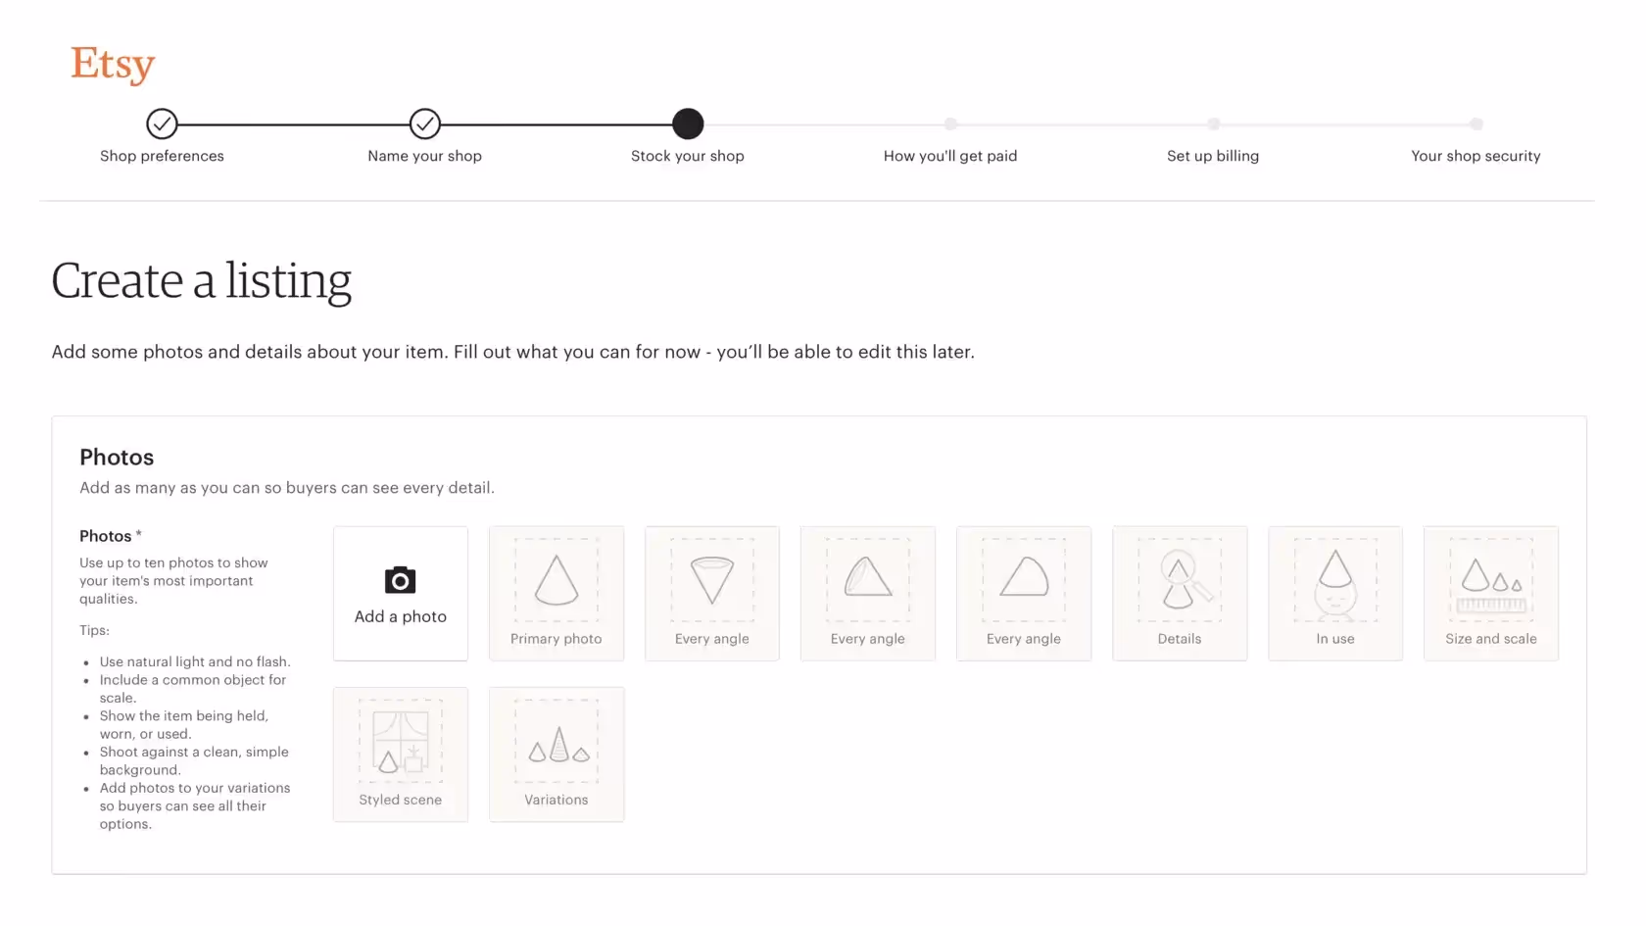This screenshot has height=926, width=1646.
Task: Select the Styled scene photo placeholder
Action: (400, 755)
